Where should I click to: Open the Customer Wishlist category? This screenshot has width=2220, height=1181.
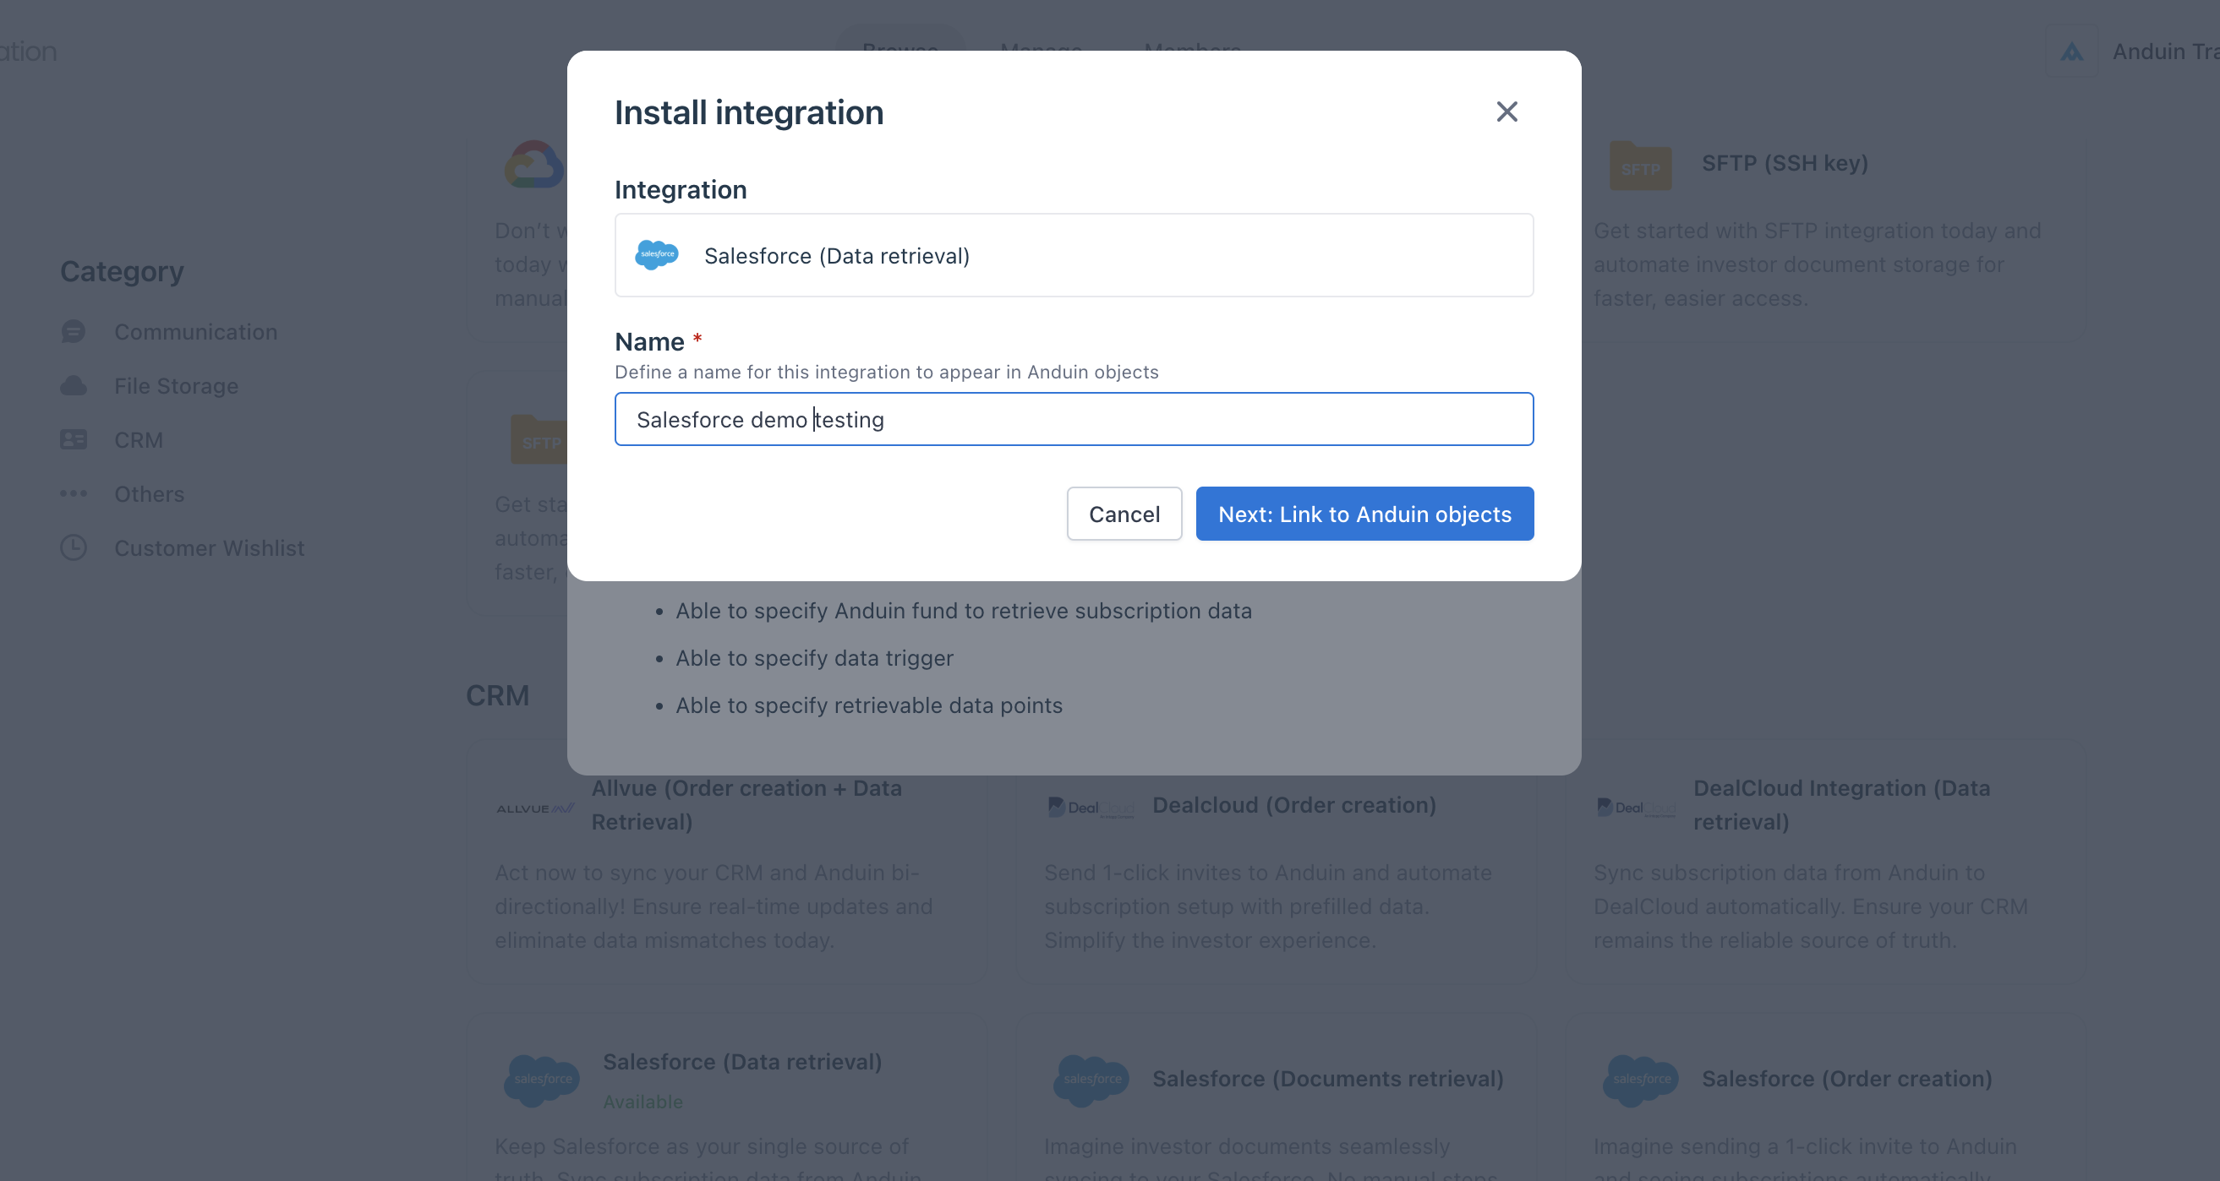click(210, 548)
